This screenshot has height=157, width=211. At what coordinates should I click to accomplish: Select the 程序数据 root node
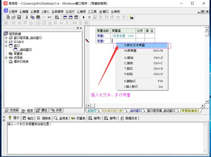pyautogui.click(x=15, y=34)
